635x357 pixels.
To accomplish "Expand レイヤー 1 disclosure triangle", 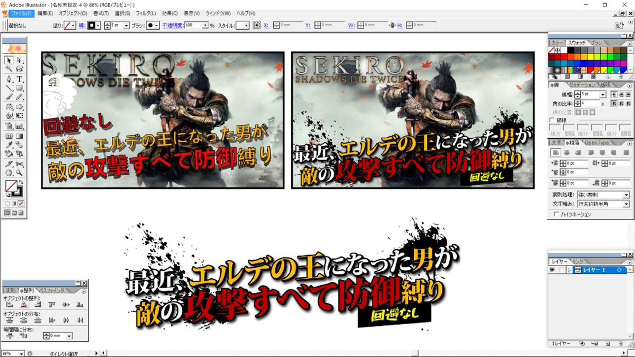I will coord(569,270).
